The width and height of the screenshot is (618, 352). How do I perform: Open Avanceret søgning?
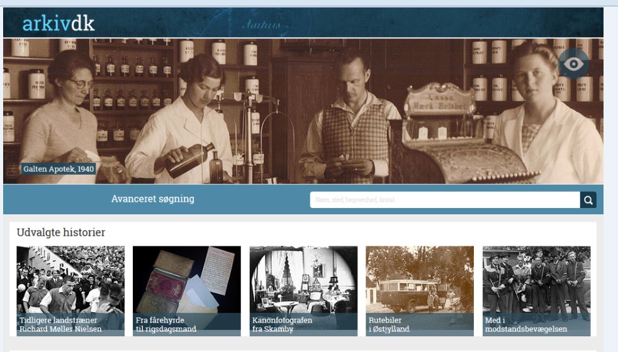[x=152, y=199]
